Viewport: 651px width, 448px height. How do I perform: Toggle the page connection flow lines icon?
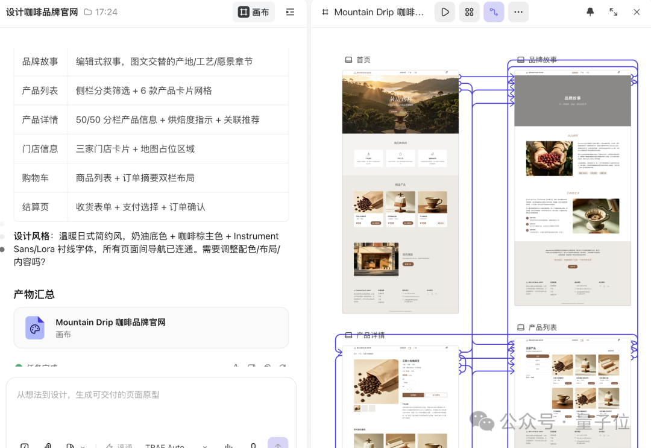pyautogui.click(x=494, y=12)
